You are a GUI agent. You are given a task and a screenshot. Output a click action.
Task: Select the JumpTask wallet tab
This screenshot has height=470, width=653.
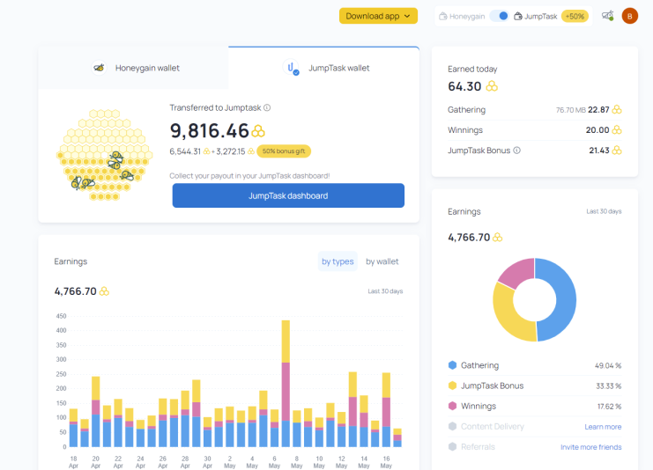[323, 68]
